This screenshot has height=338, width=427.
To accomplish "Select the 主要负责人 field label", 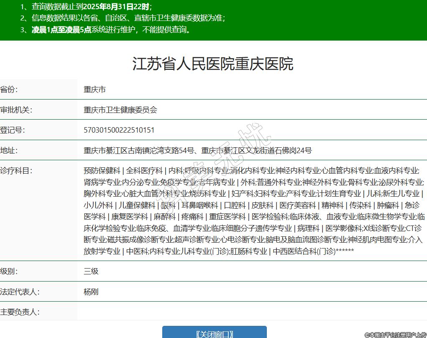I will tap(20, 312).
